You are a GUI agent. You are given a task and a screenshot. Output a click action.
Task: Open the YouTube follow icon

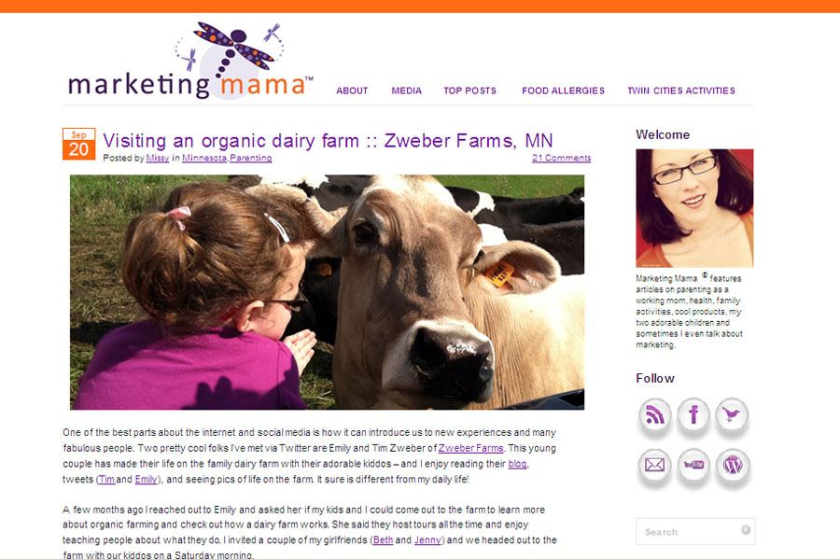coord(693,465)
